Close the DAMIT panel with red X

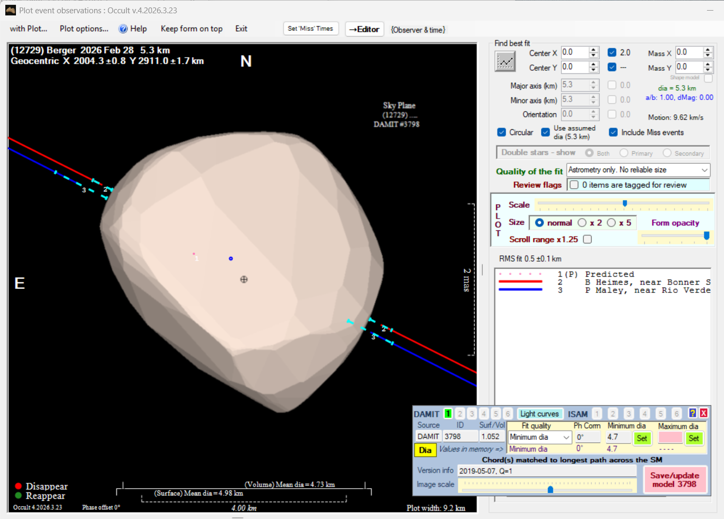coord(703,413)
